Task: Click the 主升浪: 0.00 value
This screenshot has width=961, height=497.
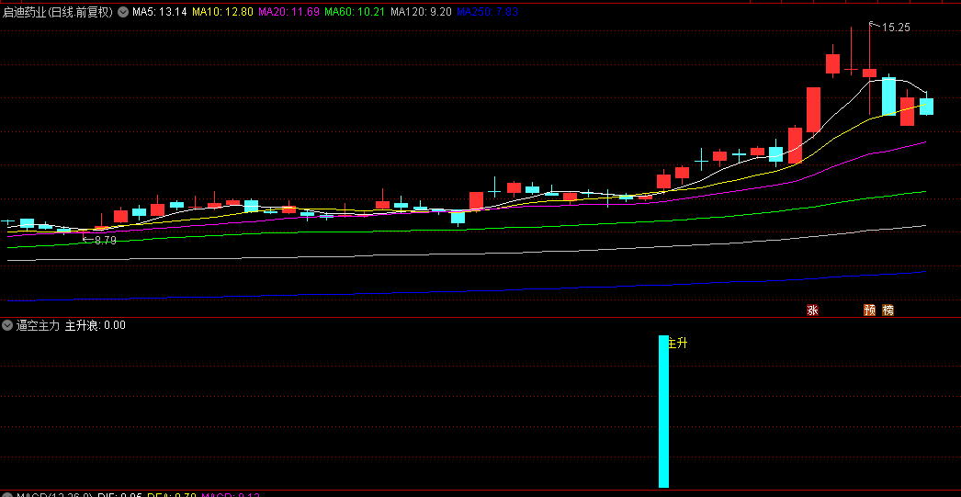Action: tap(96, 325)
